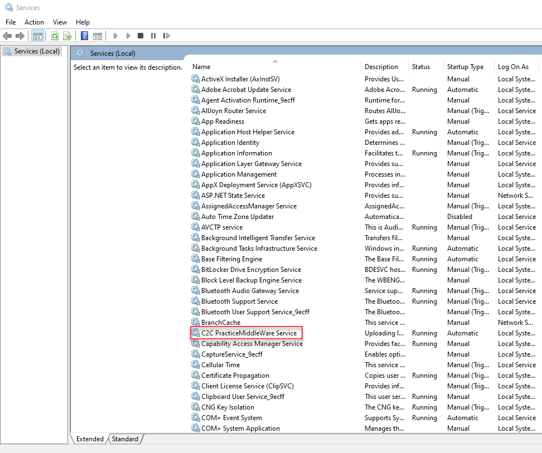Click the Back arrow in the toolbar
This screenshot has width=542, height=453.
7,36
